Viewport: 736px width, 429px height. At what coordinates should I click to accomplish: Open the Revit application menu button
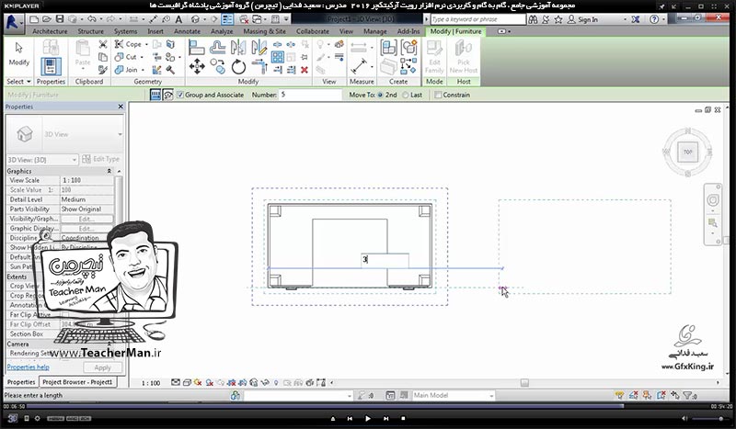13,22
